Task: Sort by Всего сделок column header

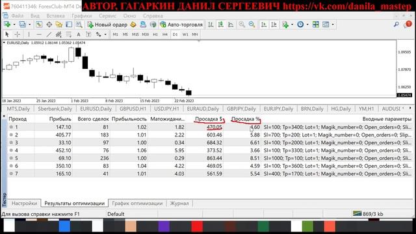Action: click(x=93, y=119)
